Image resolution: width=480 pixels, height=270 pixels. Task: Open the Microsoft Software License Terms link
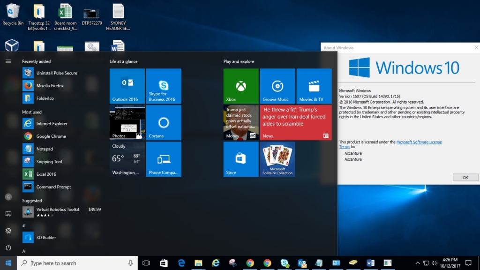click(x=419, y=142)
